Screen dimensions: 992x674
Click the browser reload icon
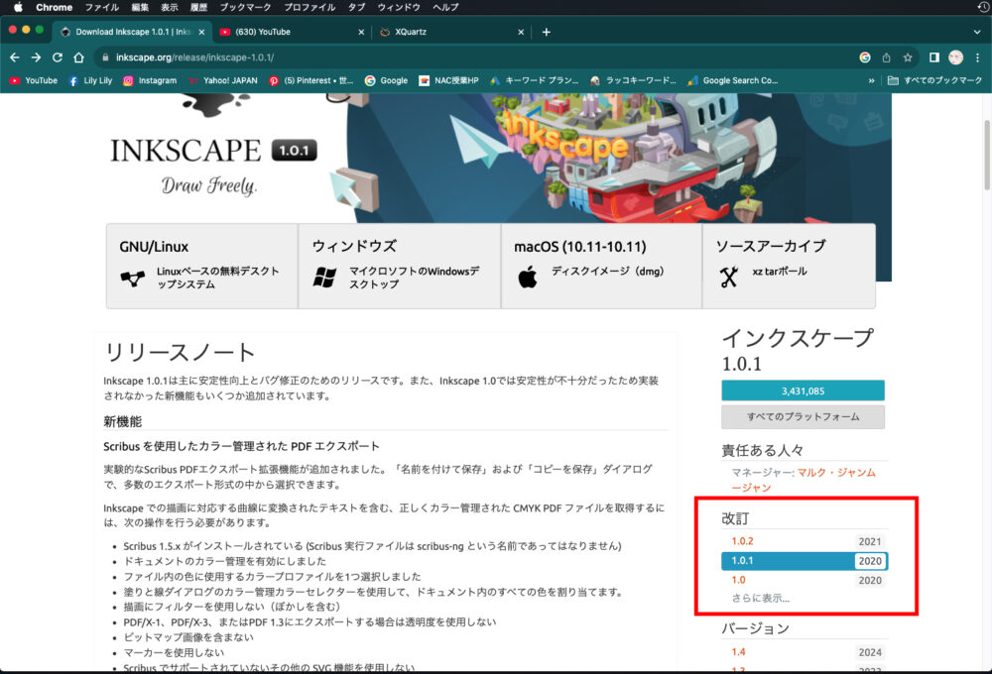pyautogui.click(x=58, y=57)
